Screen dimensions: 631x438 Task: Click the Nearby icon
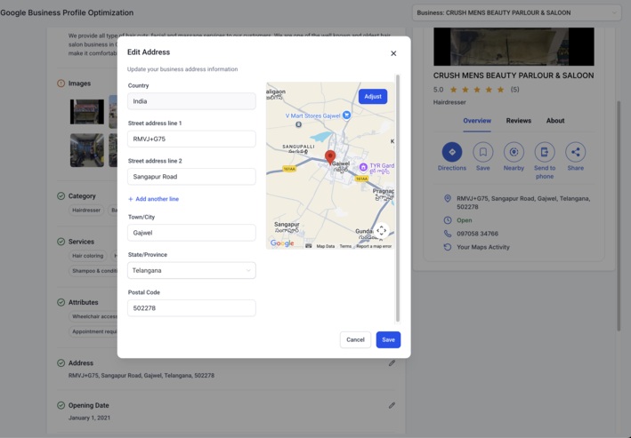tap(514, 152)
